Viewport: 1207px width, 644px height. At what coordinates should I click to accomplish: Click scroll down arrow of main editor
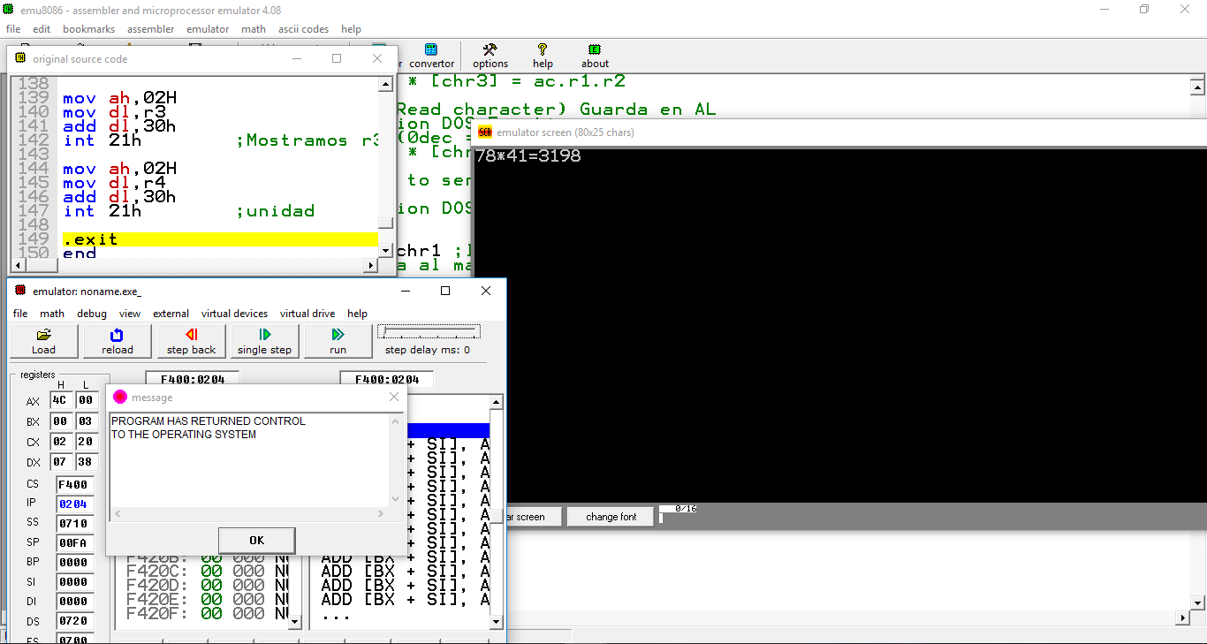click(1197, 602)
